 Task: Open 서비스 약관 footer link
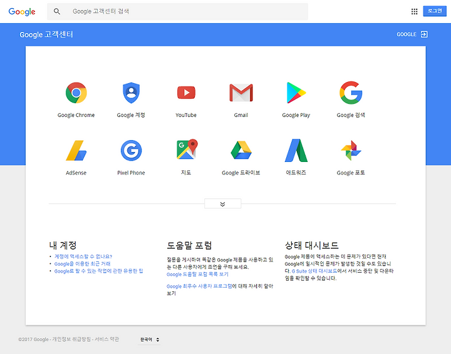106,340
